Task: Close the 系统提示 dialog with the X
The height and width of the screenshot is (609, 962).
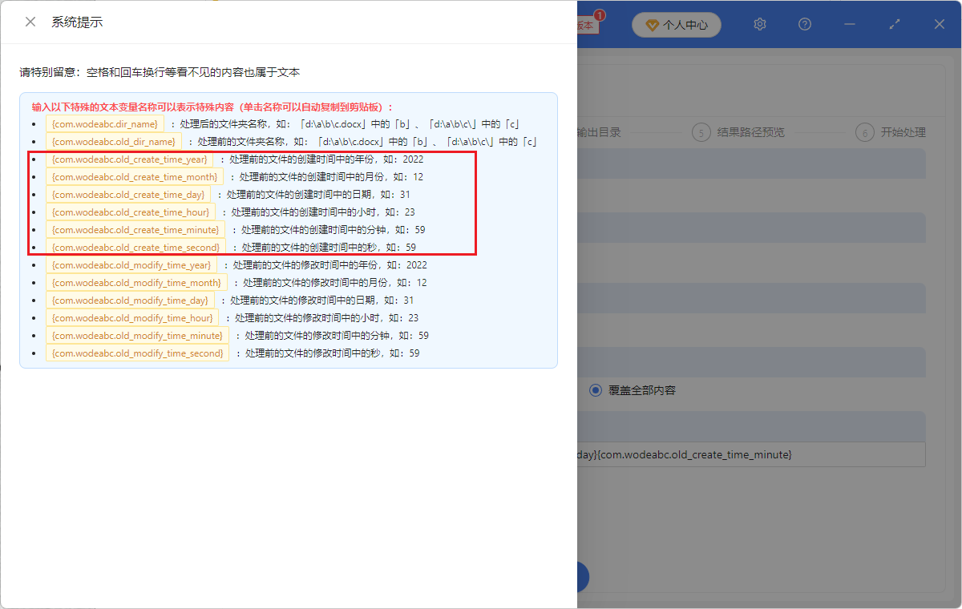Action: (x=30, y=22)
